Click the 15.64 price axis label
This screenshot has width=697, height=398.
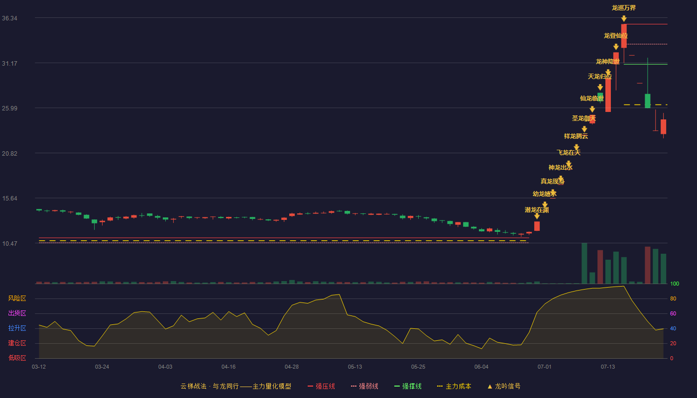click(9, 199)
